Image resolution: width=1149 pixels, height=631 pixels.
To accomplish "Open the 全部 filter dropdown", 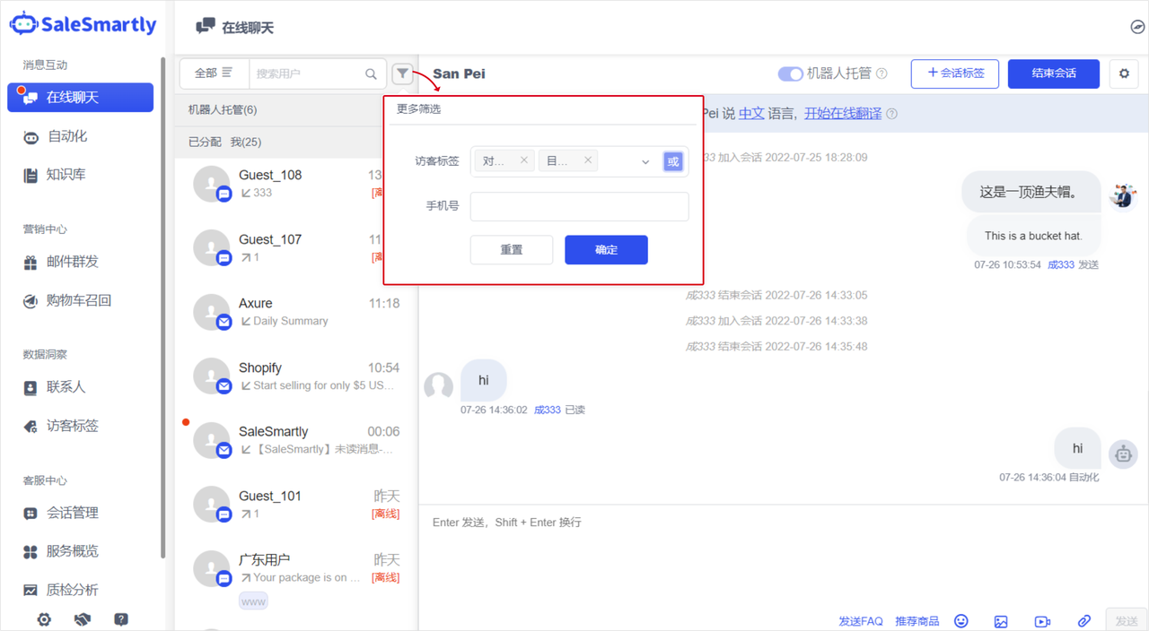I will [213, 73].
